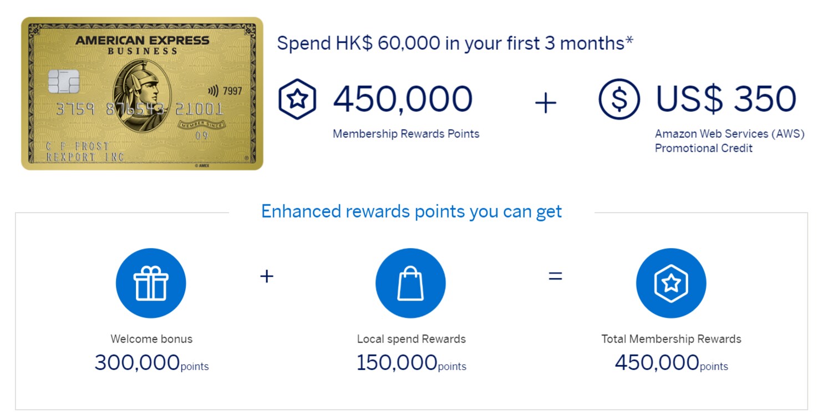Click the 'Spend HK$ 60,000' headline
The height and width of the screenshot is (418, 828).
point(455,43)
